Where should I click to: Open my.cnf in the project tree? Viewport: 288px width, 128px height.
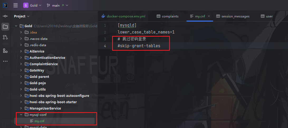pyautogui.click(x=54, y=121)
